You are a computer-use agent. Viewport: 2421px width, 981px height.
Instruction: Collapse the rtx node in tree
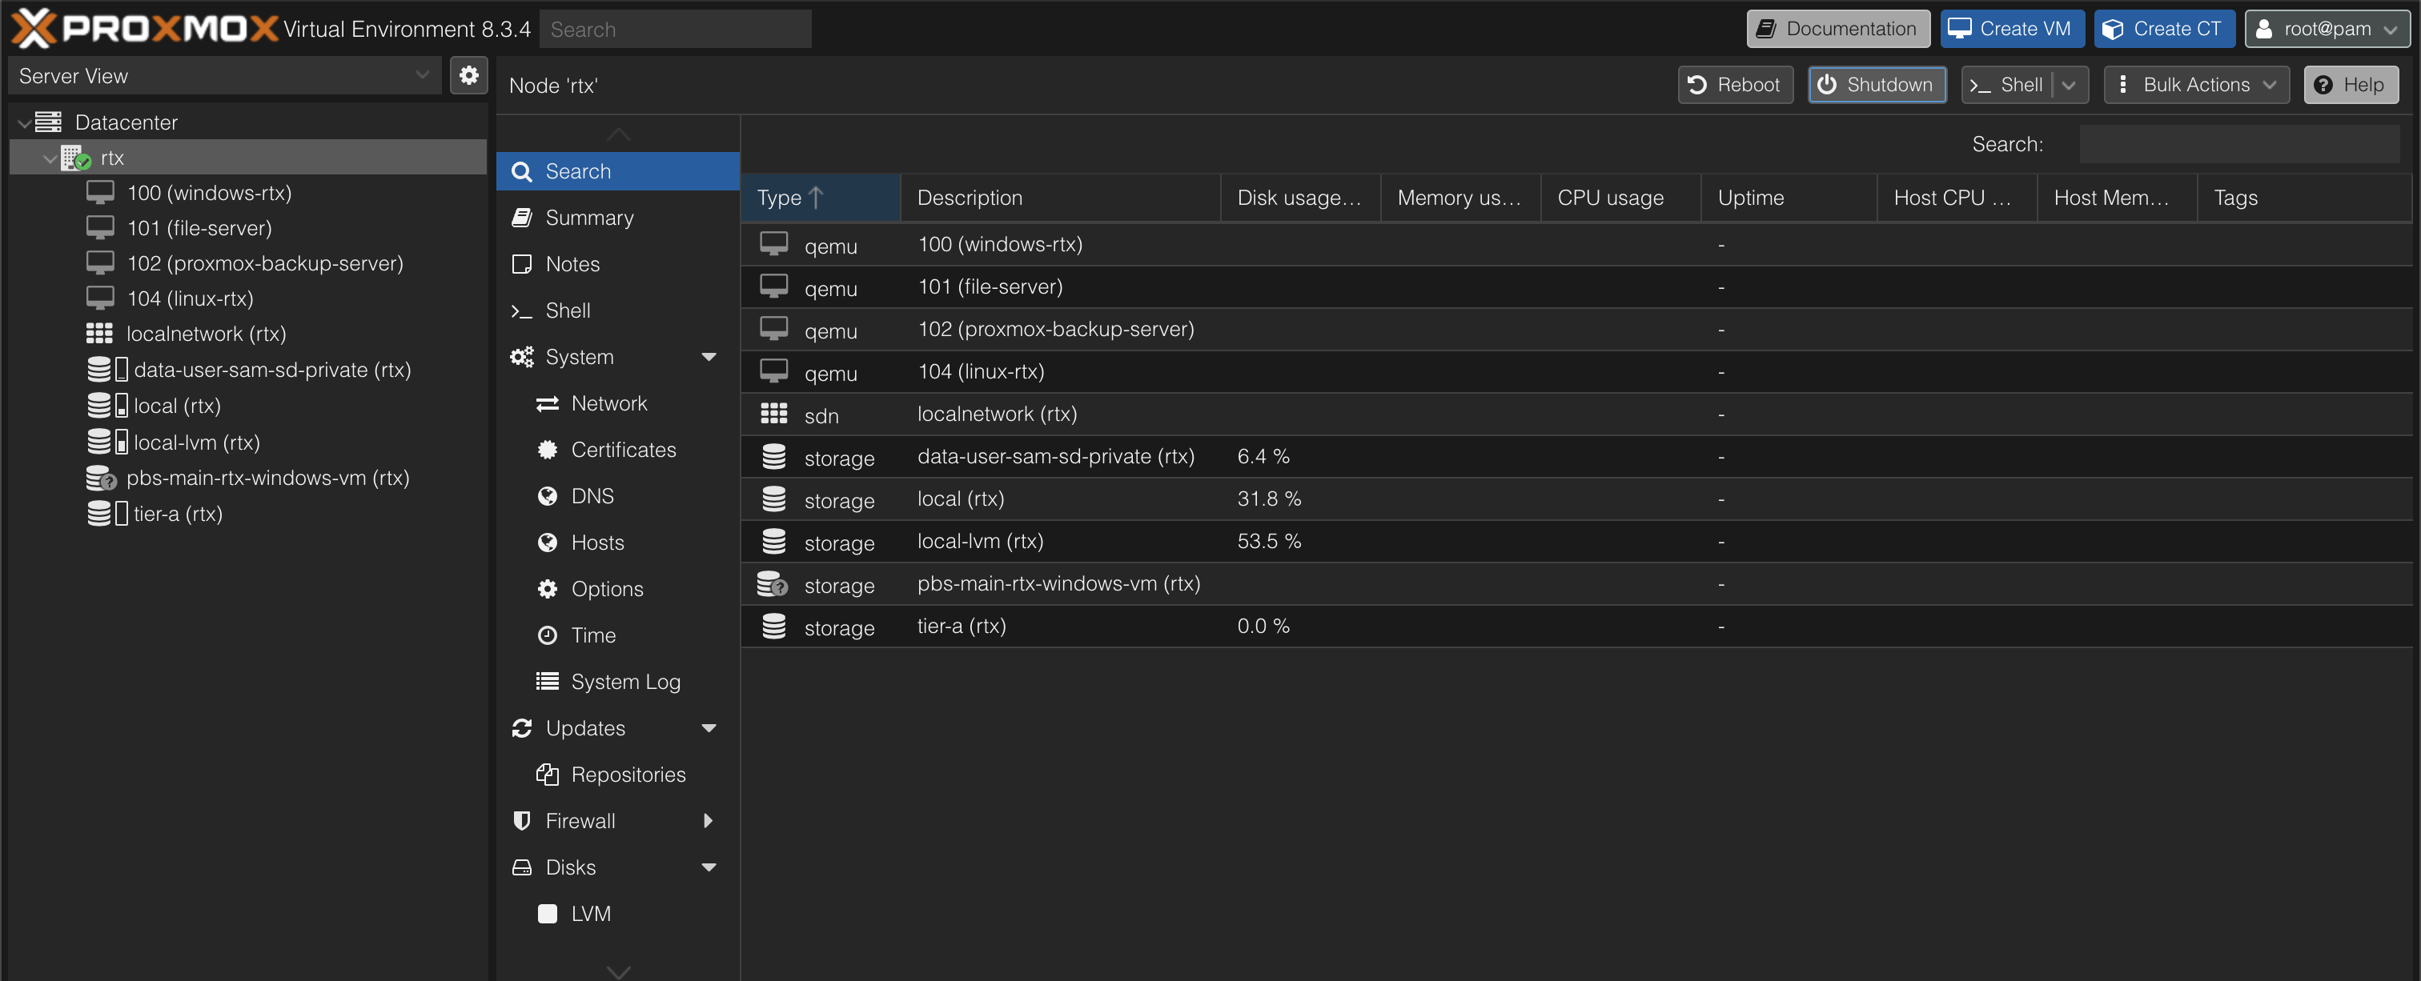[x=50, y=158]
